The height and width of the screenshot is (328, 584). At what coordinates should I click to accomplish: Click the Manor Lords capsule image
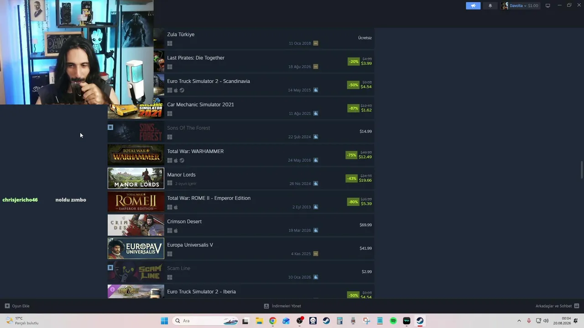click(136, 178)
